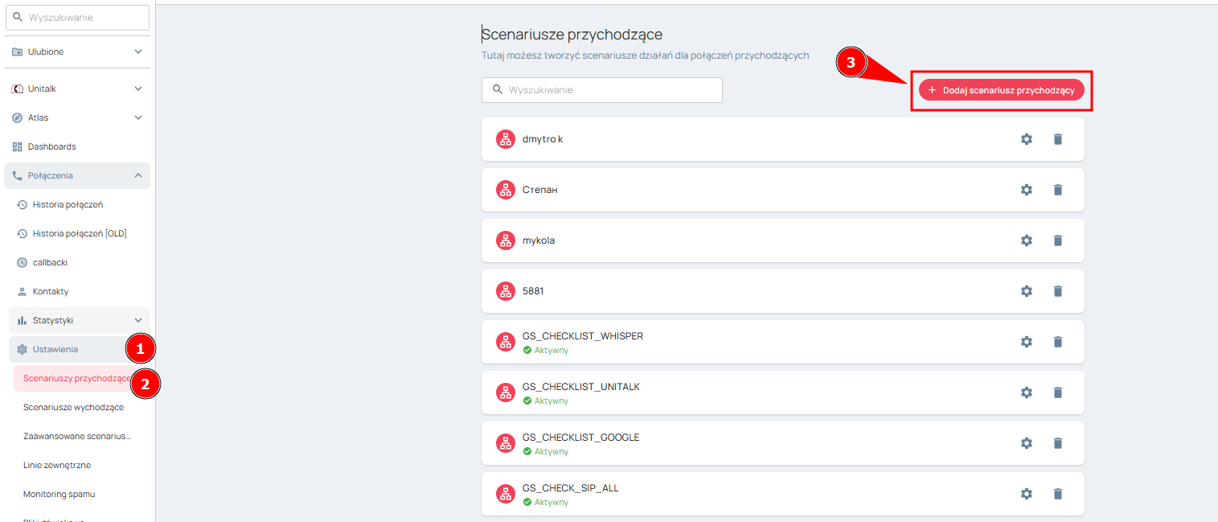The width and height of the screenshot is (1218, 522).
Task: Delete GS_CHECK_SIP_ALL with trash icon
Action: coord(1057,494)
